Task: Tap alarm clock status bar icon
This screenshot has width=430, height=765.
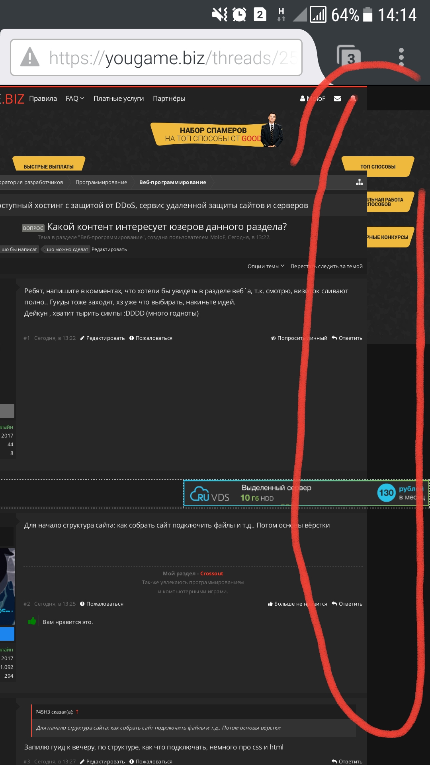Action: tap(239, 15)
